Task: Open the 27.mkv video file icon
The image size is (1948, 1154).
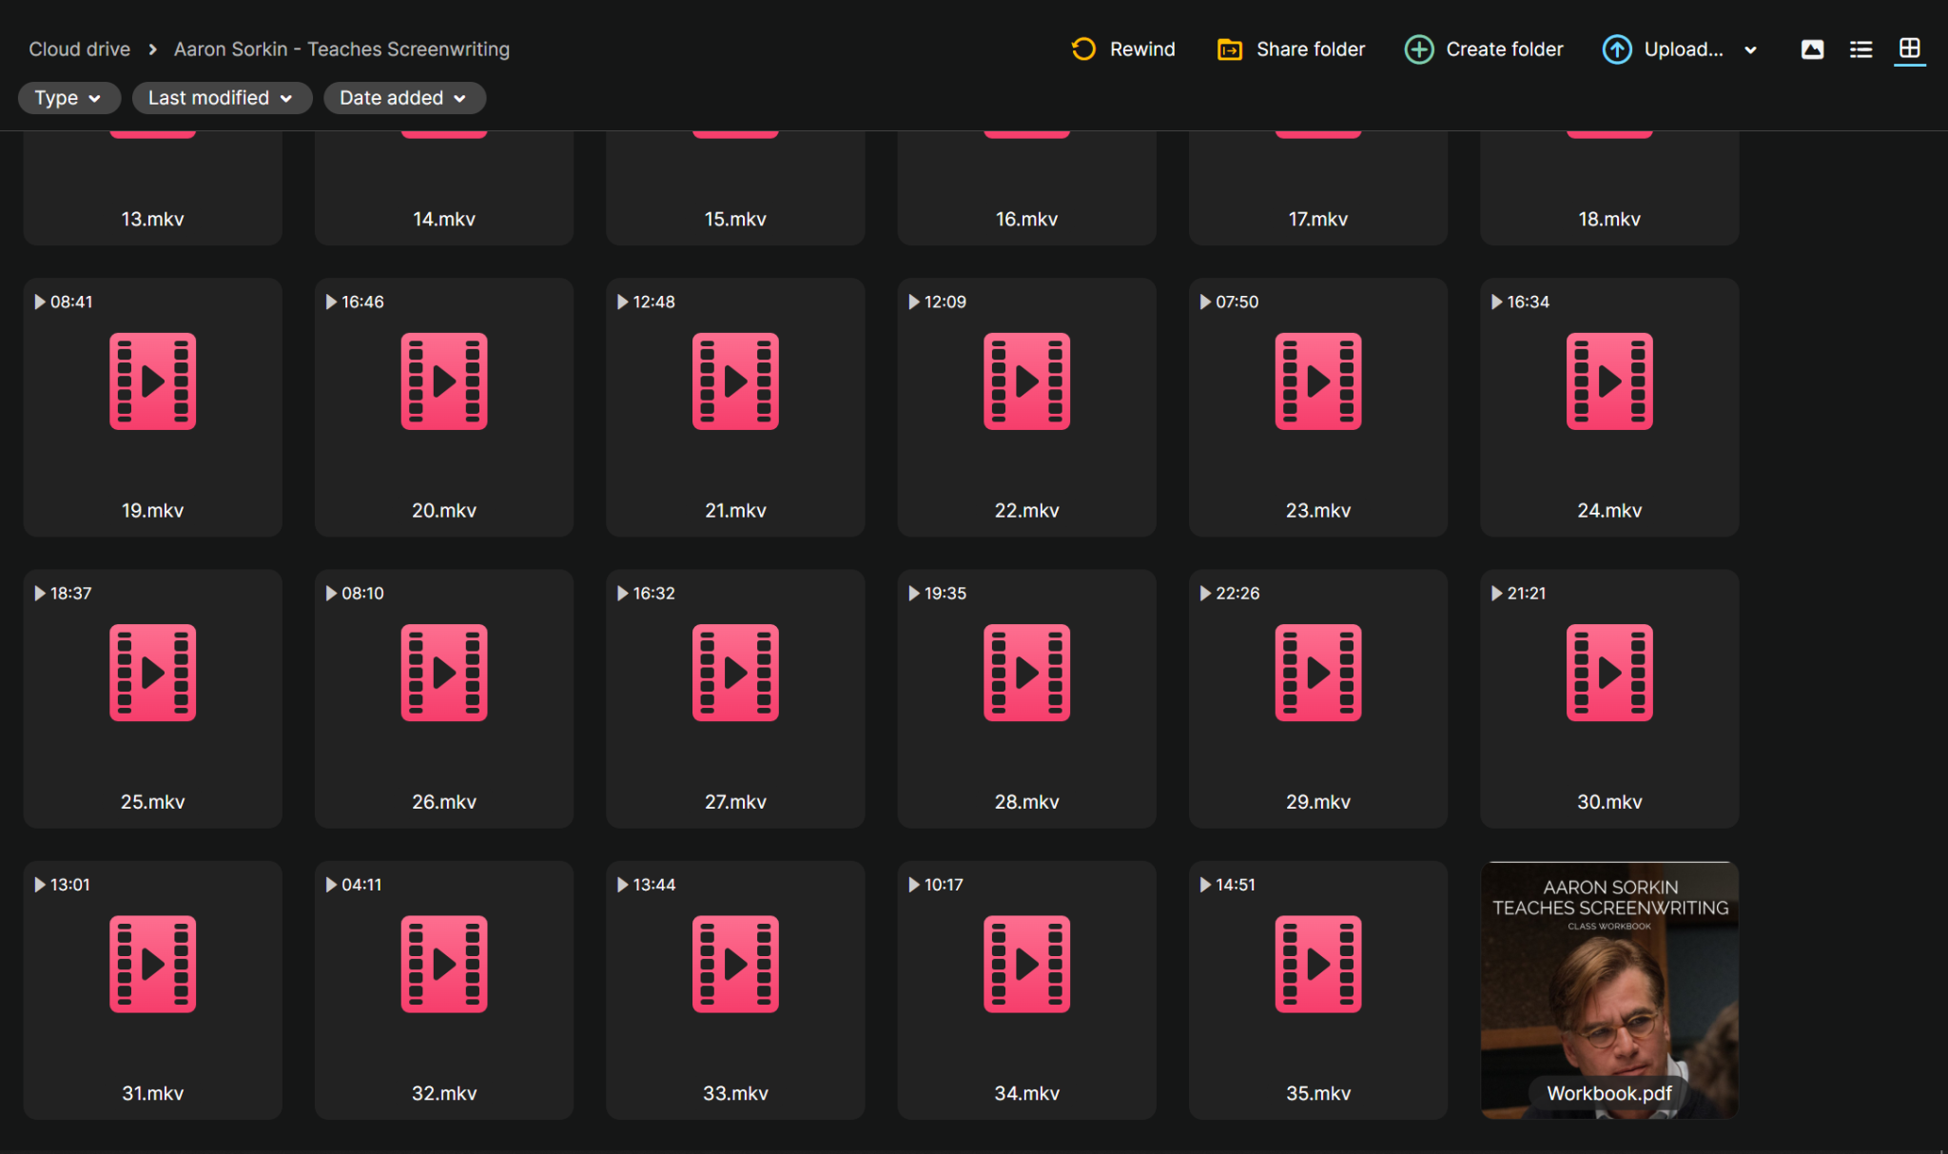Action: 735,673
